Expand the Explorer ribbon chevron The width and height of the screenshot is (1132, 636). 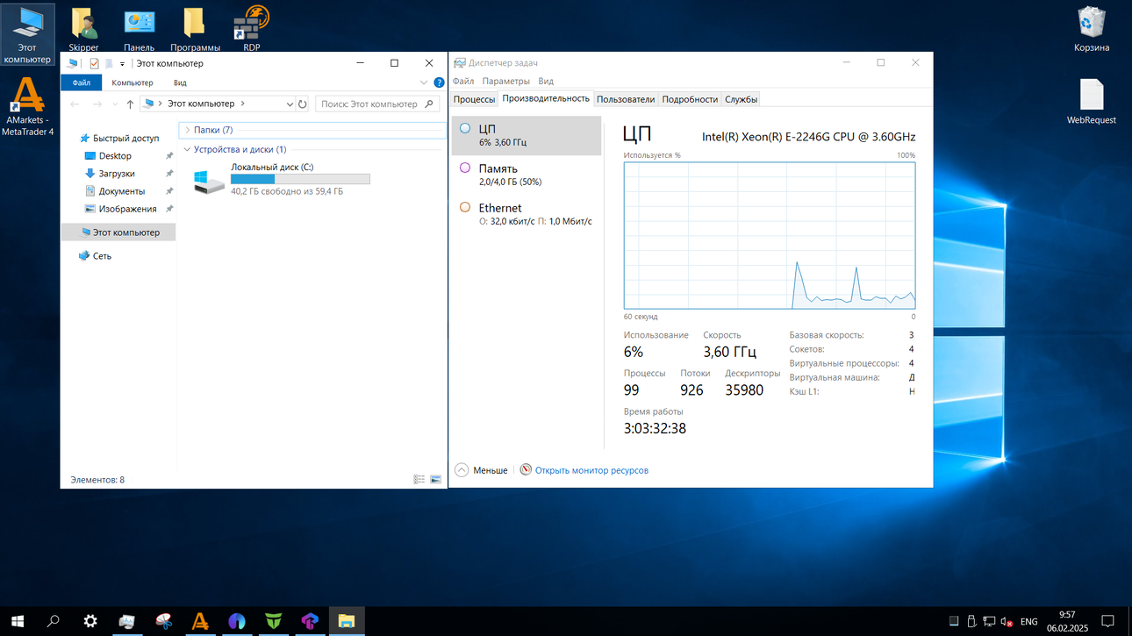coord(424,82)
